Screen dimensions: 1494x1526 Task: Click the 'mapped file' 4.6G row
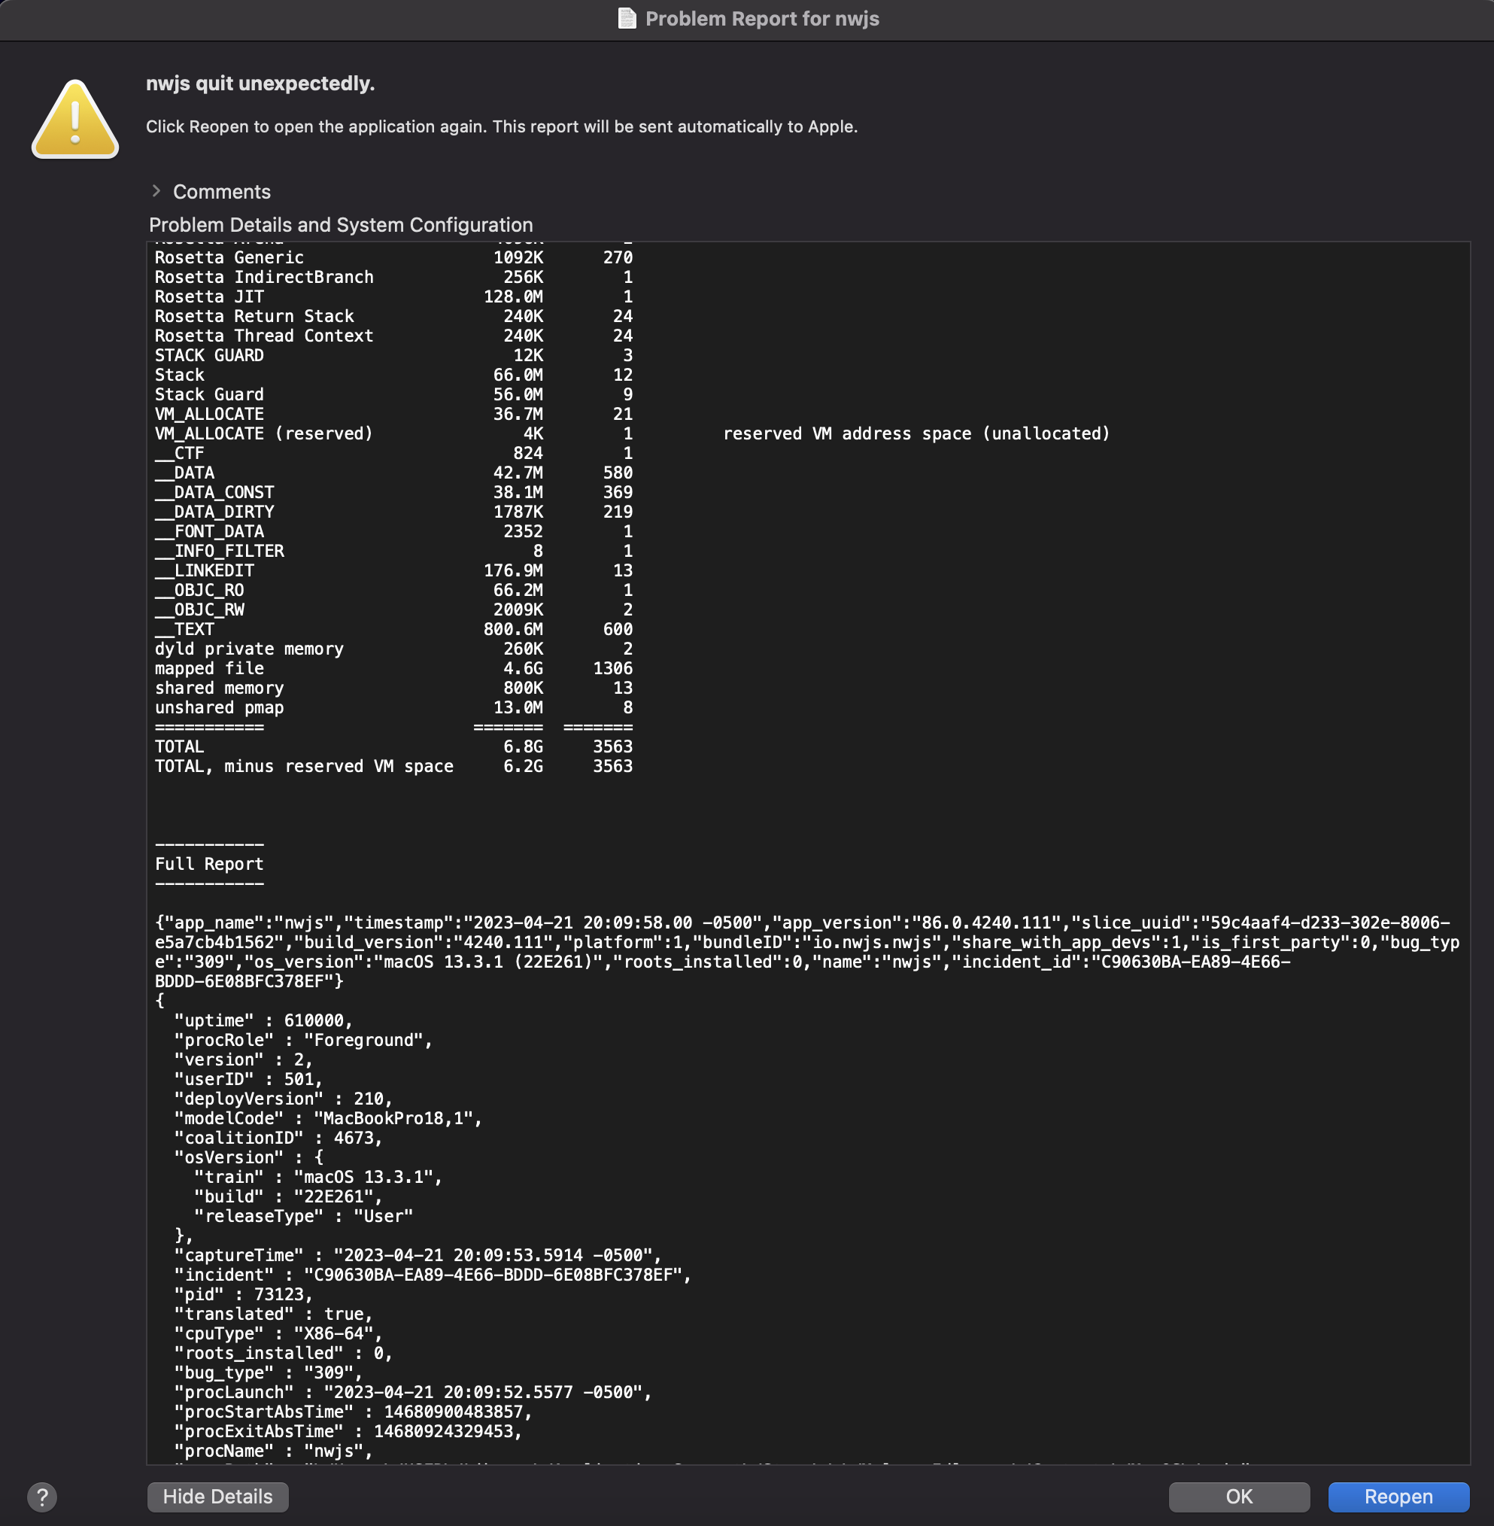coord(393,669)
